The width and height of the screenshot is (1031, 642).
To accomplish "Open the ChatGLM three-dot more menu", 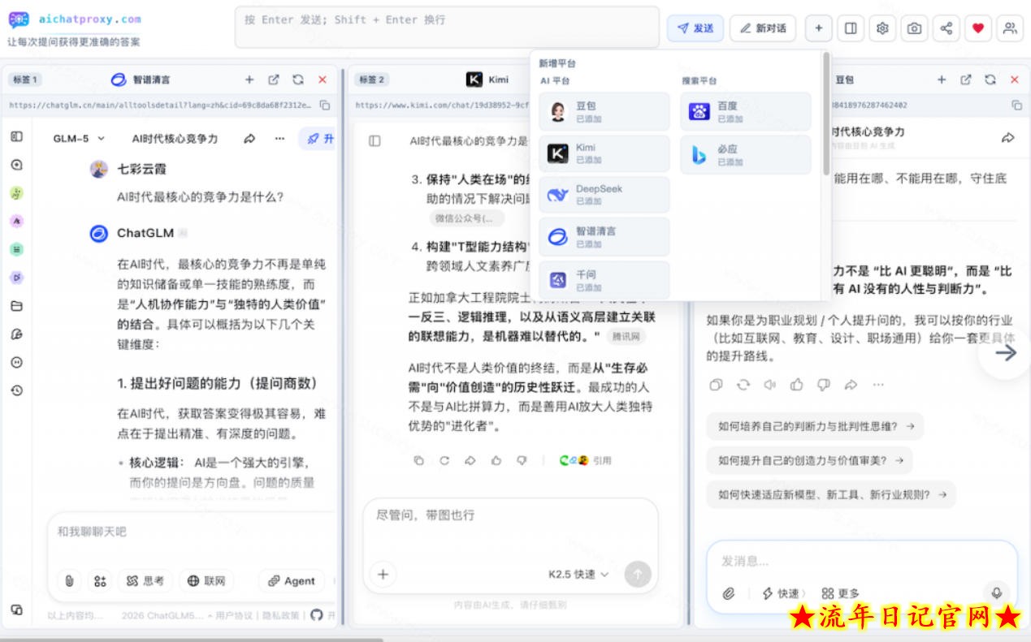I will (x=279, y=139).
